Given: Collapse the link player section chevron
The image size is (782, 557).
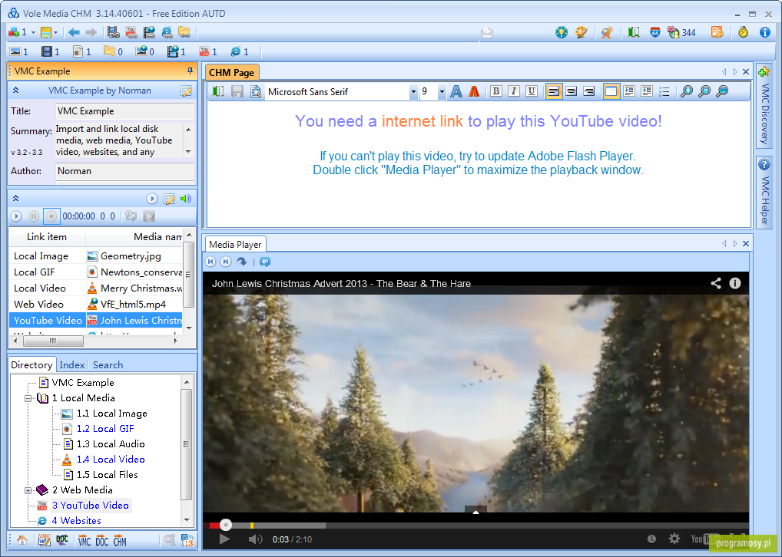Looking at the screenshot, I should 15,198.
